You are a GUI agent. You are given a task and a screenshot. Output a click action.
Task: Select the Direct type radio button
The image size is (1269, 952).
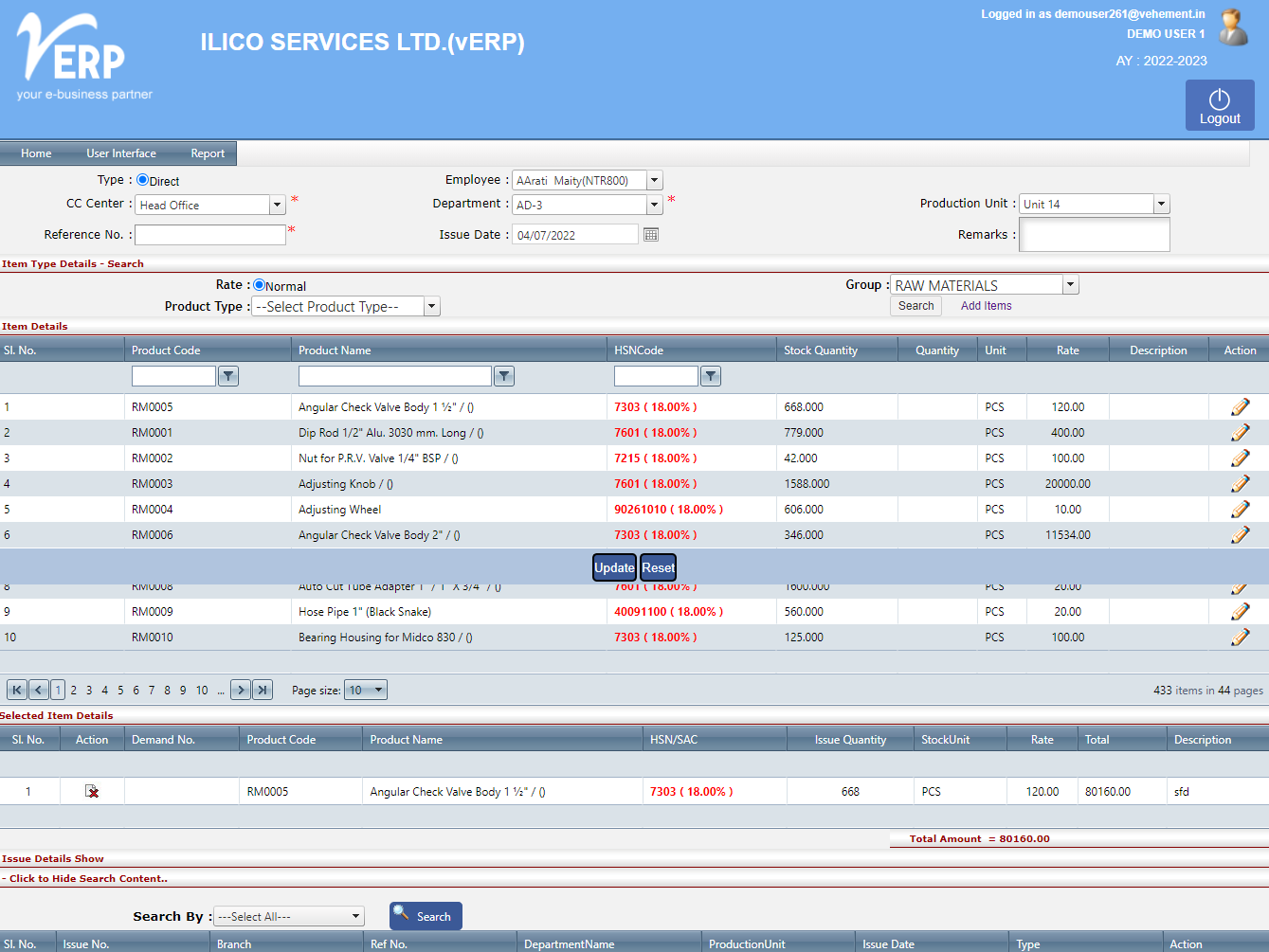coord(142,180)
